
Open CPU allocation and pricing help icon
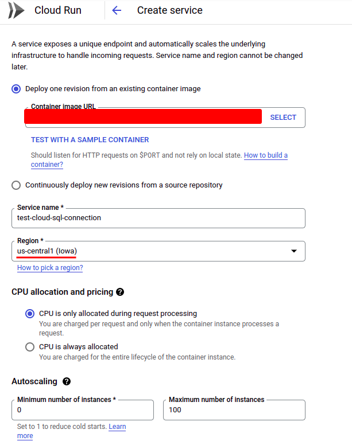120,292
